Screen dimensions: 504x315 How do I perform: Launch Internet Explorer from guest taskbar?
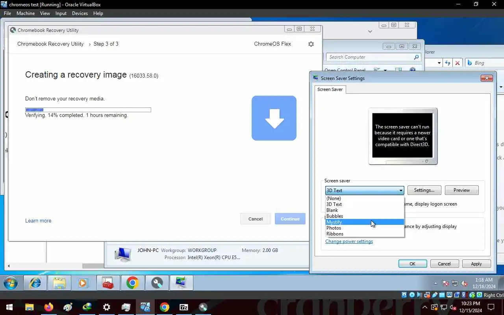(x=35, y=283)
